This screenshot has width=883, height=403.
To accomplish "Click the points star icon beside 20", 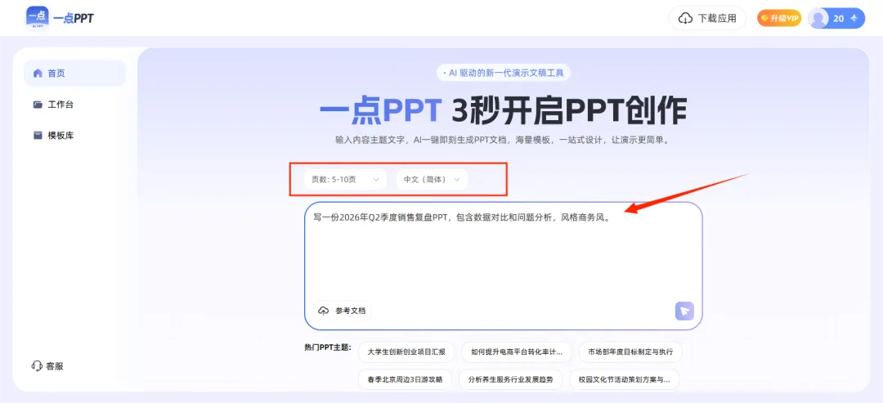I will [x=854, y=19].
